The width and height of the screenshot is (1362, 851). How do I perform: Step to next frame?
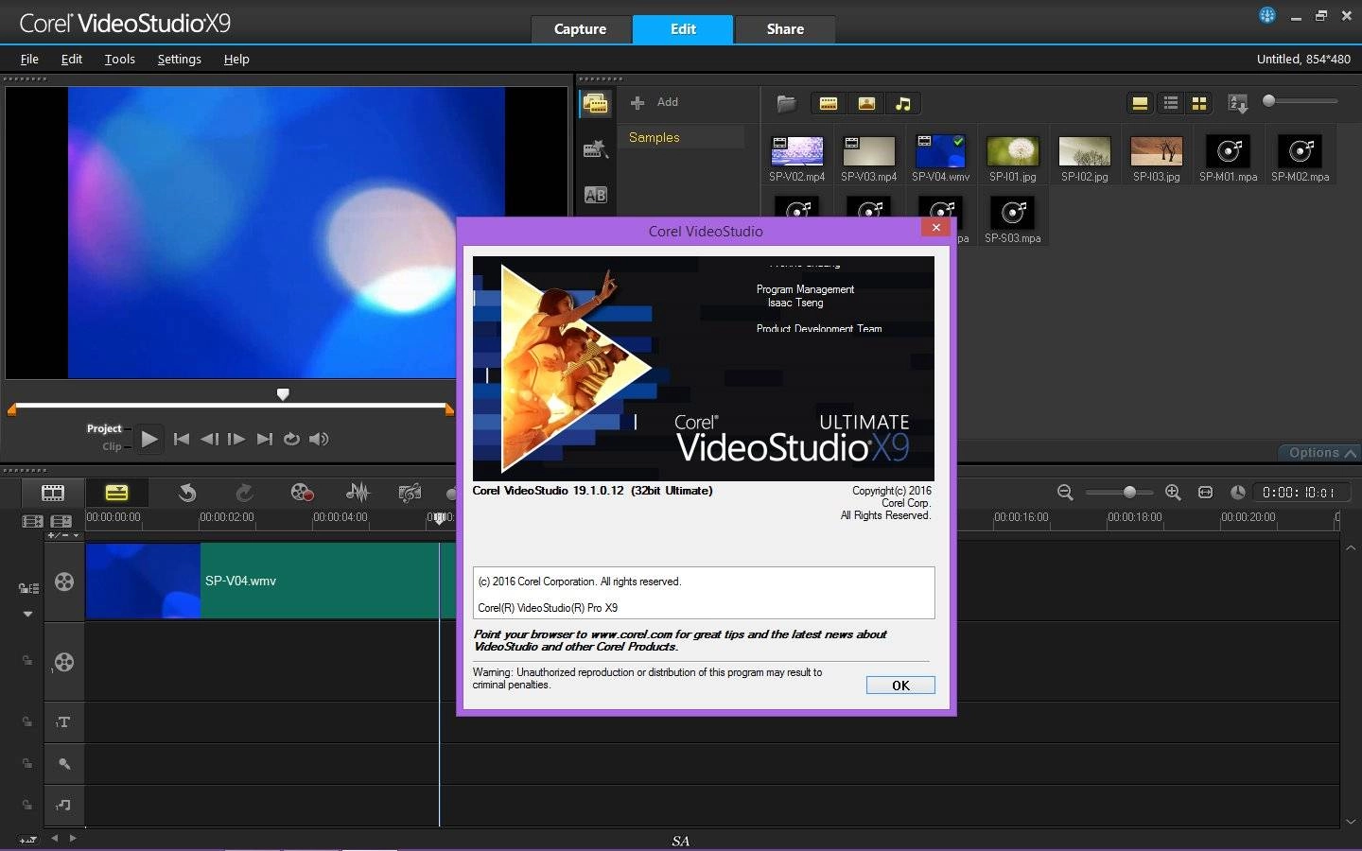[236, 439]
